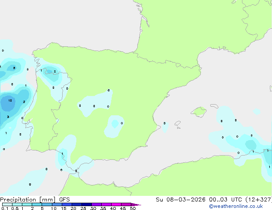The width and height of the screenshot is (272, 210).
Task: Click the '45' legend scale label
Action: [x=123, y=208]
